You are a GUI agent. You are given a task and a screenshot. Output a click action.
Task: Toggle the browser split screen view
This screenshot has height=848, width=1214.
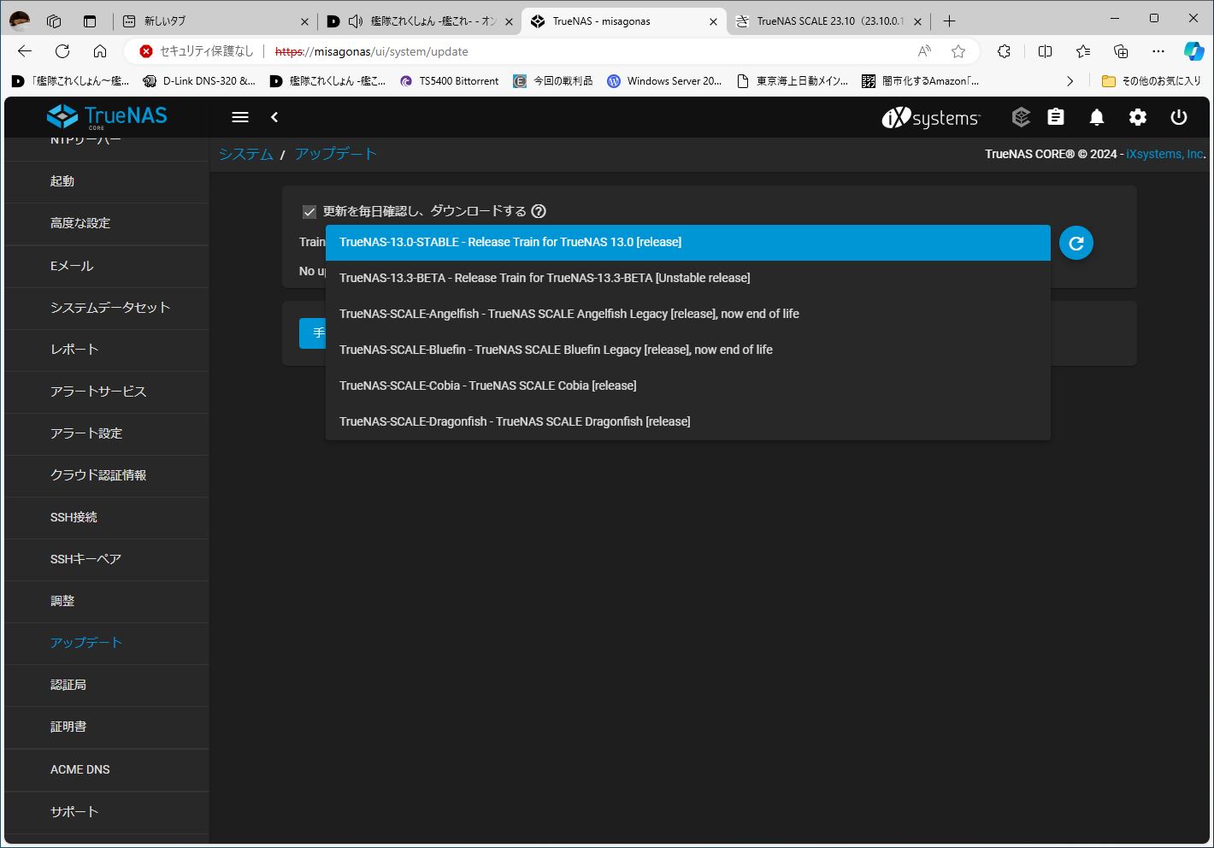coord(1045,51)
